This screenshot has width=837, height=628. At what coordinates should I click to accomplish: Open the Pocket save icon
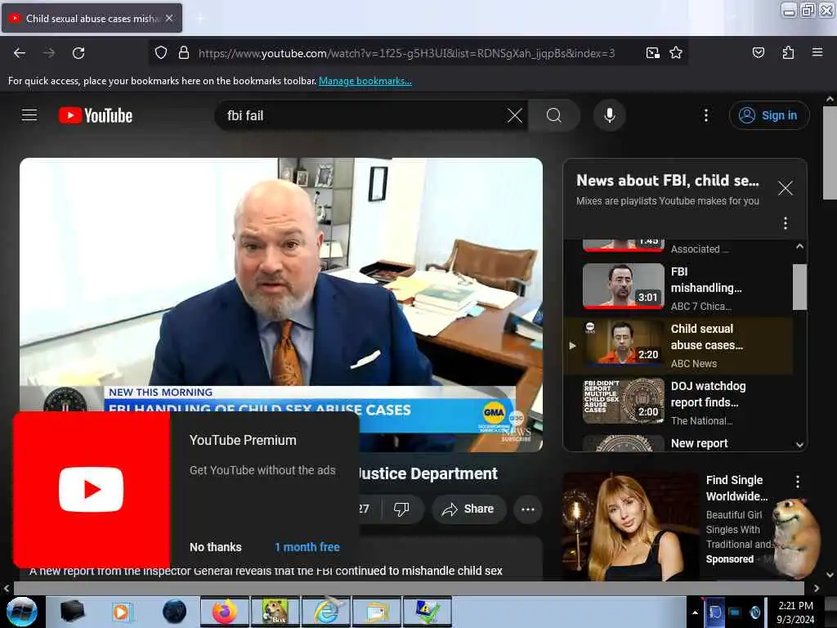tap(758, 53)
